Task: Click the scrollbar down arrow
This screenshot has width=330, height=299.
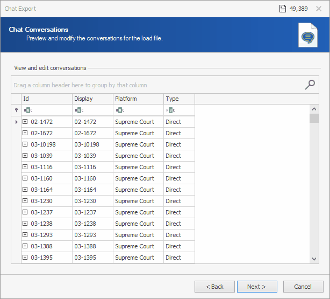Action: click(x=314, y=259)
